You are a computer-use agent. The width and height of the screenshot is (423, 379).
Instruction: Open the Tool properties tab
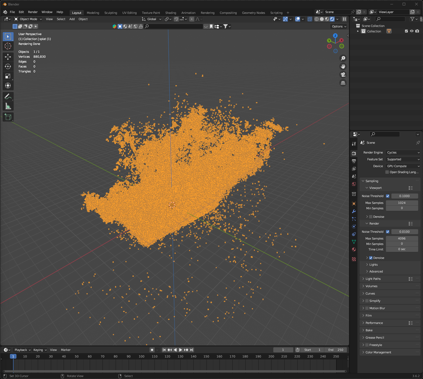(354, 143)
